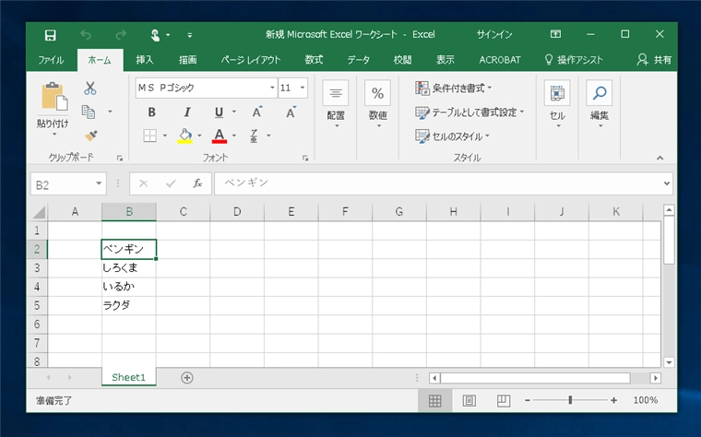Open テーブルとして書式設定 menu
This screenshot has width=701, height=437.
469,112
